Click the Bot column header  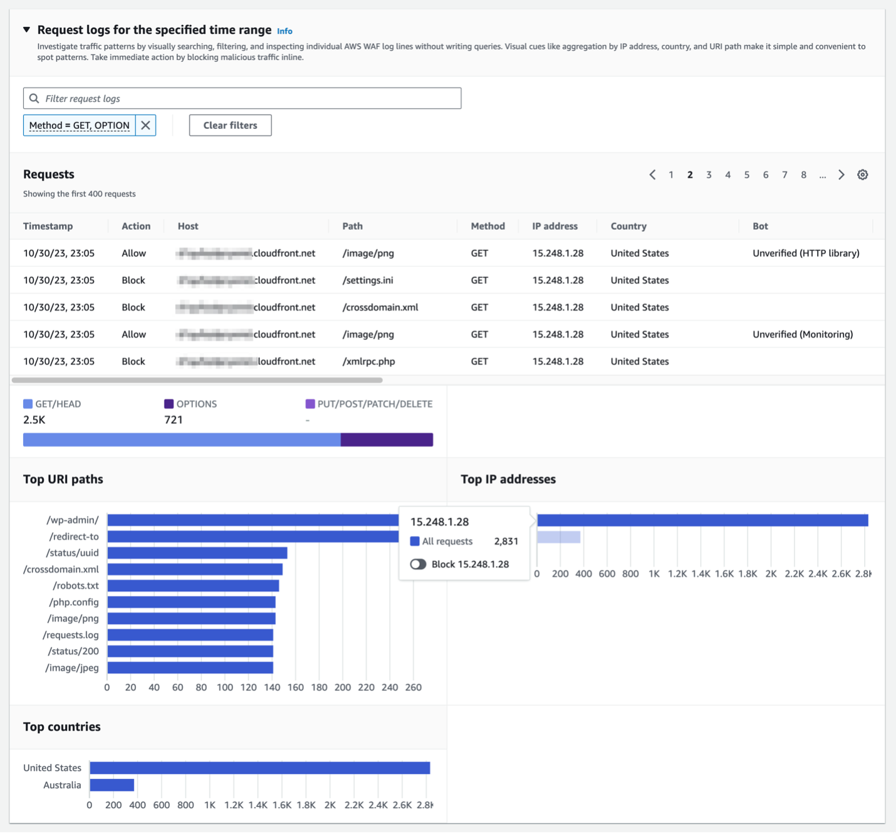coord(760,226)
